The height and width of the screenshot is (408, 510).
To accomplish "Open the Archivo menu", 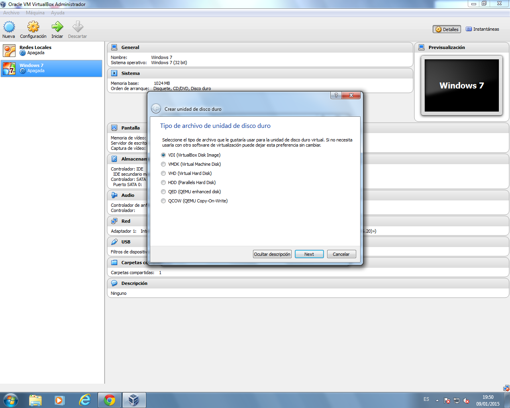I will click(11, 13).
